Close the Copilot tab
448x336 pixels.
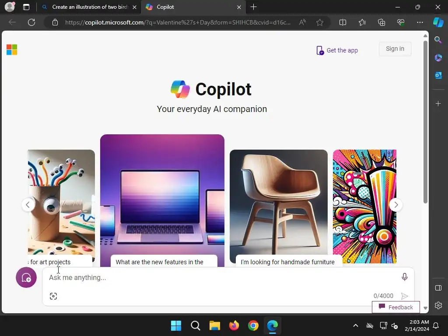pyautogui.click(x=239, y=7)
